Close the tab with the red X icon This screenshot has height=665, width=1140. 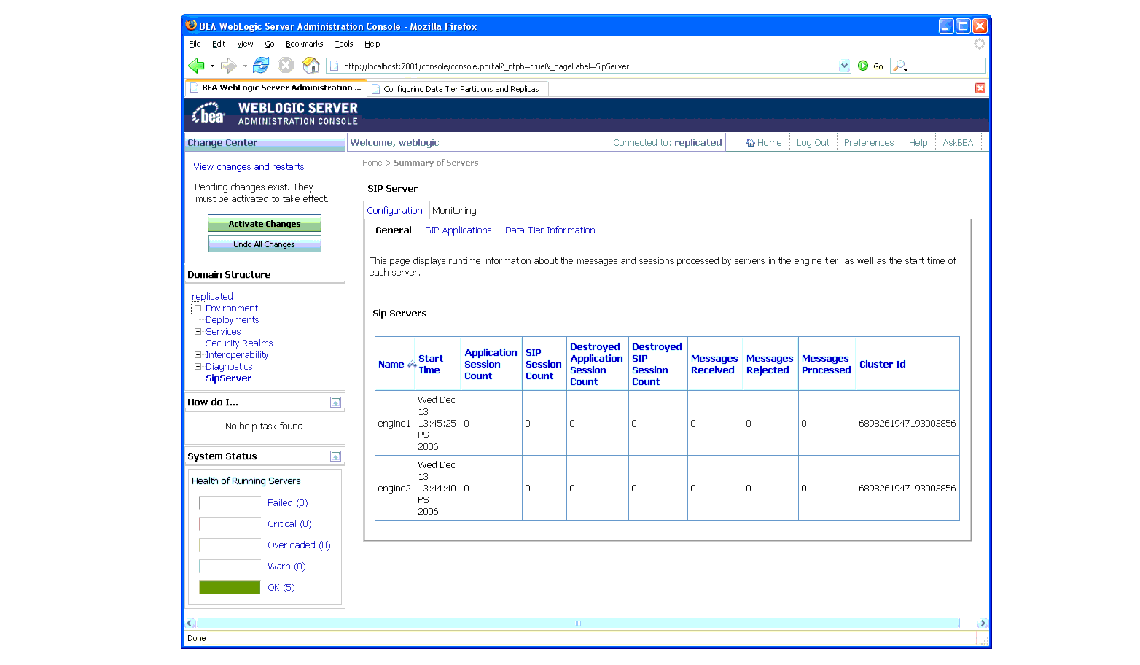pos(980,88)
